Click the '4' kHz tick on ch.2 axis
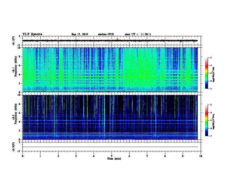The image size is (226, 175). coord(20,122)
